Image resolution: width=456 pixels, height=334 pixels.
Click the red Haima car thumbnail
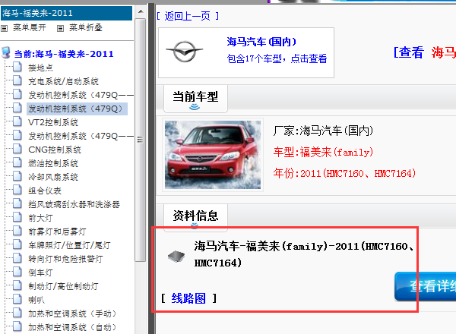pyautogui.click(x=213, y=155)
